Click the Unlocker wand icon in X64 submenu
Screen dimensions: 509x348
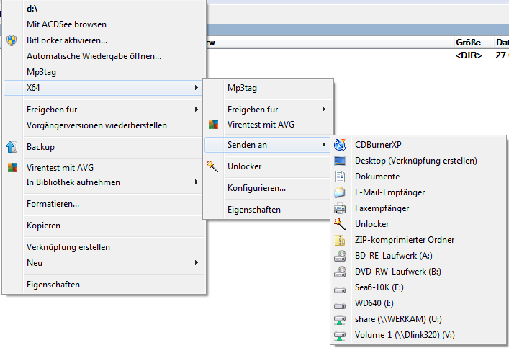coord(212,166)
